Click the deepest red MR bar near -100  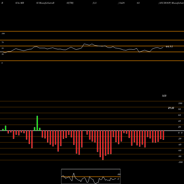pyautogui.click(x=103, y=145)
